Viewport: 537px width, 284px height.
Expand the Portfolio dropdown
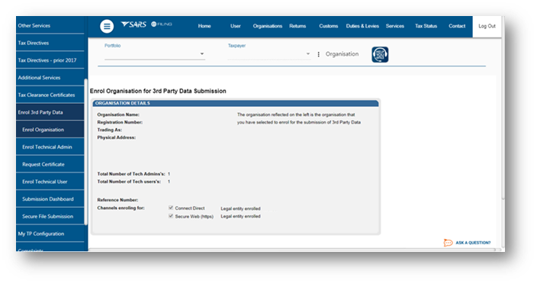155,53
